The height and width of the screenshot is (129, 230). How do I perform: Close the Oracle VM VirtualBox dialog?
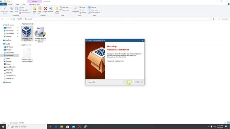[143, 40]
